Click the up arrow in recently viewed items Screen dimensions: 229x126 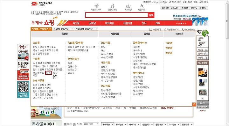tap(203, 66)
